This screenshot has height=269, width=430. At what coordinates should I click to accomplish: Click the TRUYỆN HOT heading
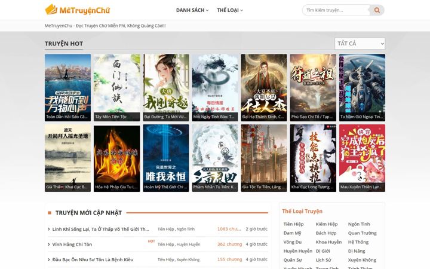point(64,44)
